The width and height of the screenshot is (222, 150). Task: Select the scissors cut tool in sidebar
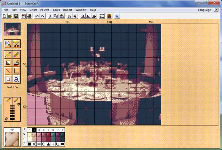(x=16, y=44)
